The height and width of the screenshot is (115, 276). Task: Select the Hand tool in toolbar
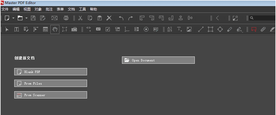pyautogui.click(x=55, y=29)
